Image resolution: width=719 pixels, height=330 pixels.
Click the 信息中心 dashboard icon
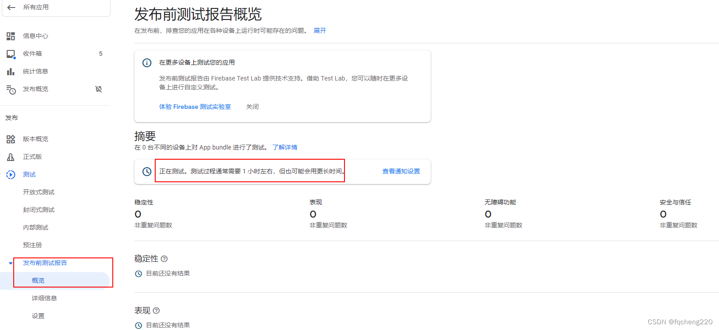point(11,36)
